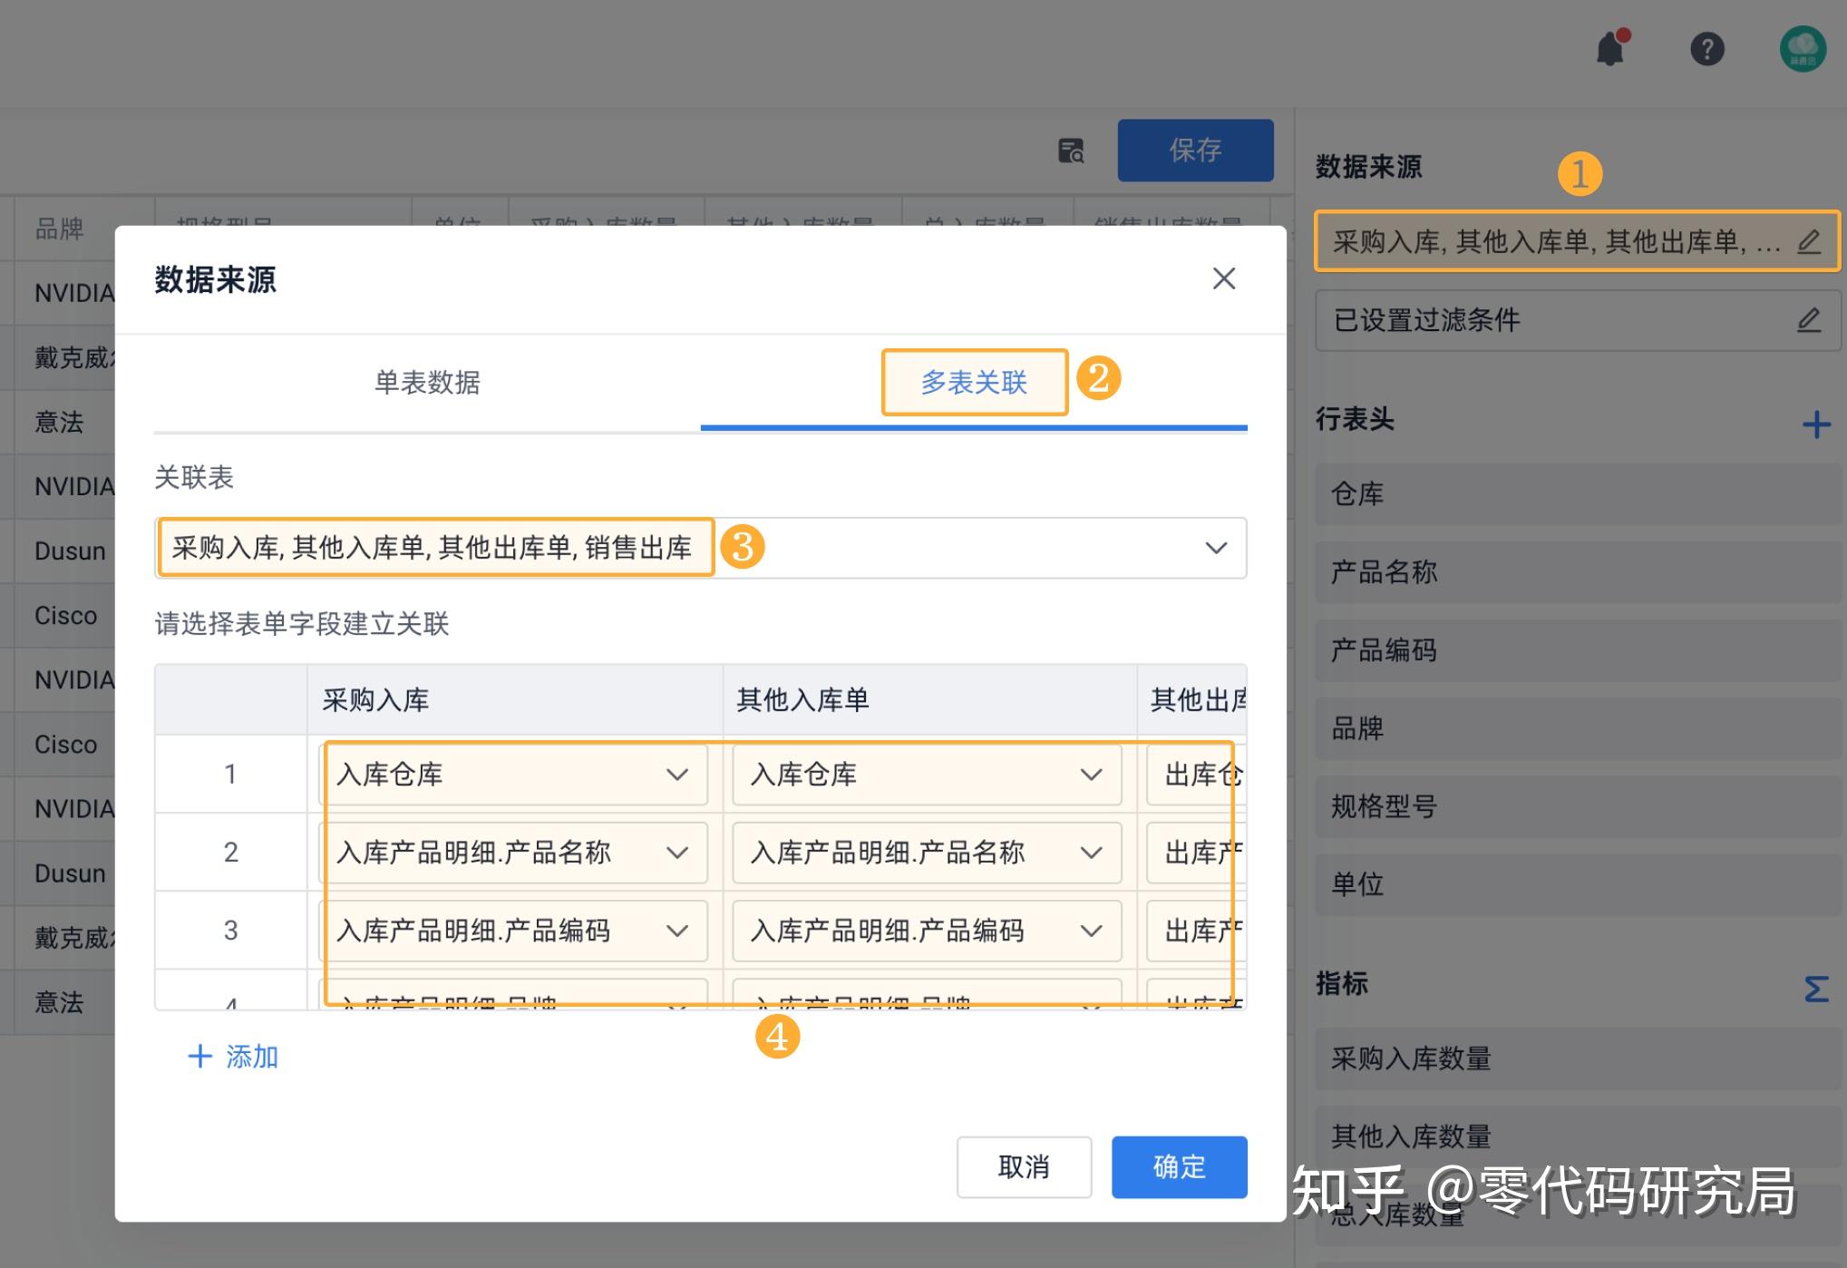Select 品牌 in row headers
This screenshot has width=1847, height=1268.
click(x=1580, y=728)
